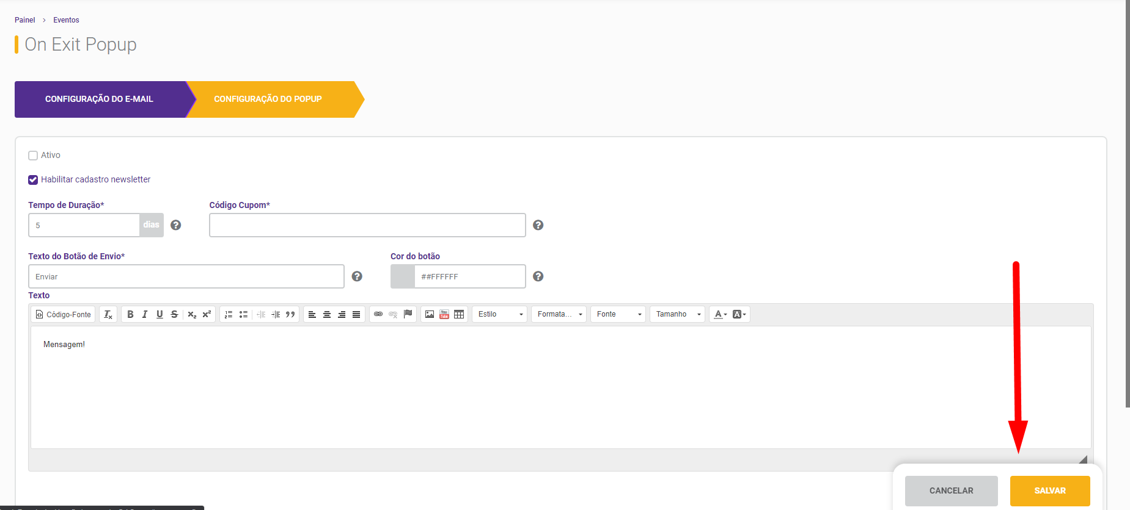Go to Eventos breadcrumb link
1130x510 pixels.
66,20
